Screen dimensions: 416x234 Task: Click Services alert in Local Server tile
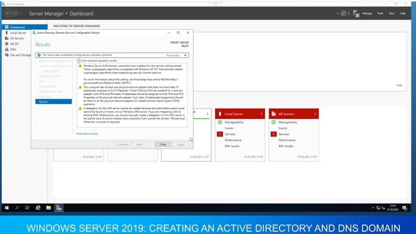click(x=230, y=135)
